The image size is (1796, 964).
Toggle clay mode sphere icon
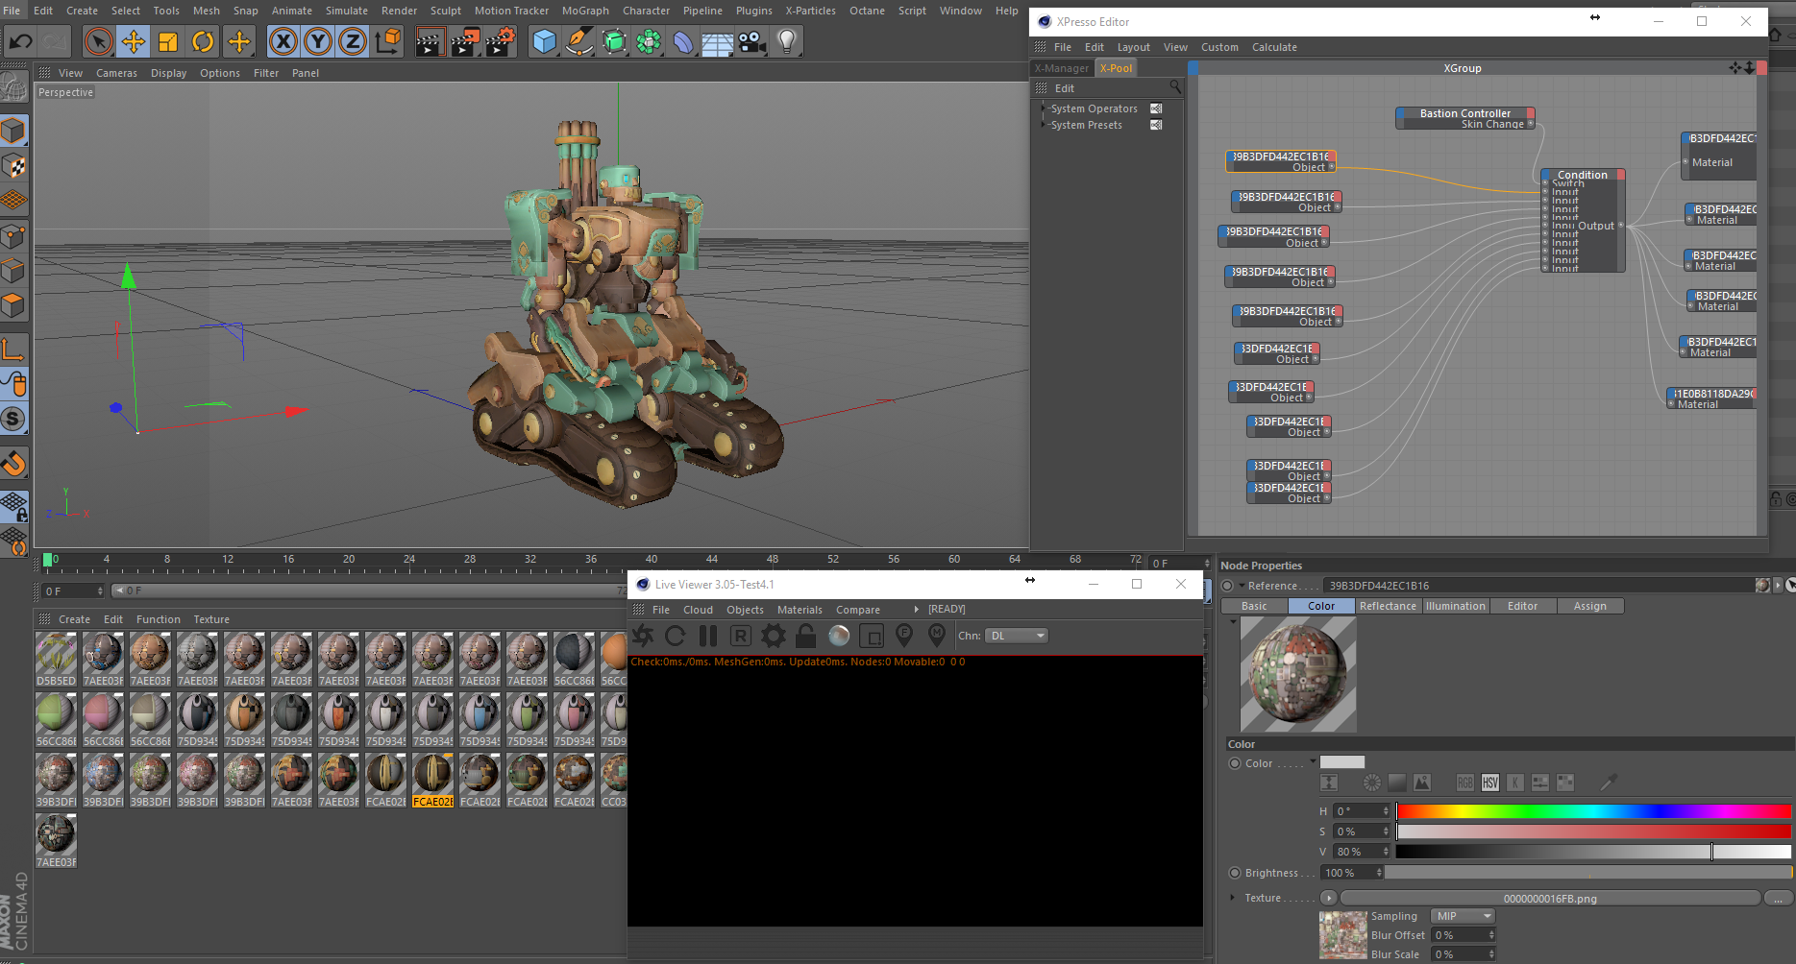pyautogui.click(x=839, y=636)
